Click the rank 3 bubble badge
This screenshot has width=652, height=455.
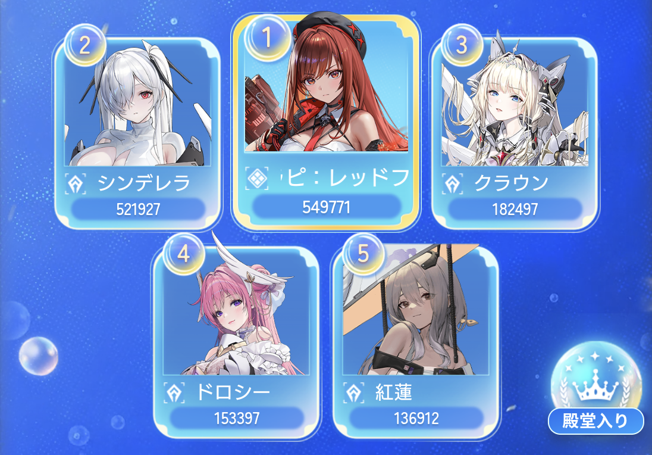(x=462, y=45)
